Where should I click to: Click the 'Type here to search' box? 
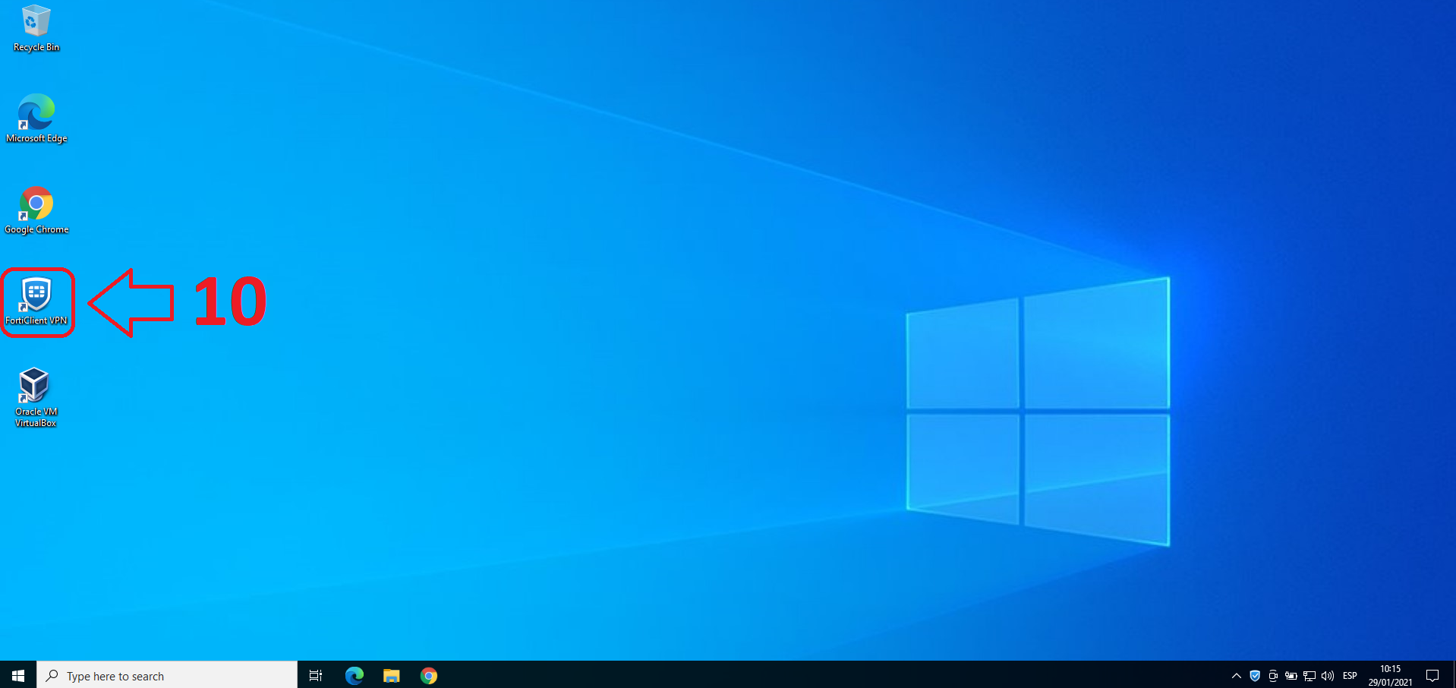167,675
